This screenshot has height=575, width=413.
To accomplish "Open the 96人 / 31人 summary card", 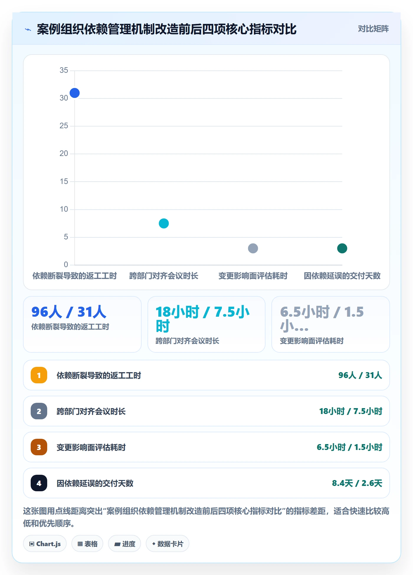I will (82, 324).
